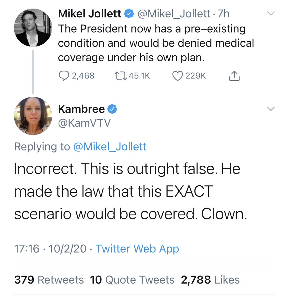The height and width of the screenshot is (303, 288).
Task: Click Mikel Jollett's verified badge
Action: click(x=129, y=14)
